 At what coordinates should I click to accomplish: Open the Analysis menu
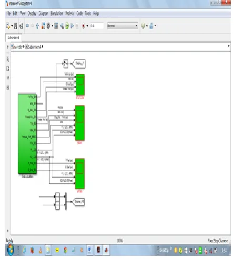pos(70,14)
